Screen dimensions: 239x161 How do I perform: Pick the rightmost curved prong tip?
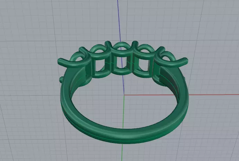(x=185, y=60)
